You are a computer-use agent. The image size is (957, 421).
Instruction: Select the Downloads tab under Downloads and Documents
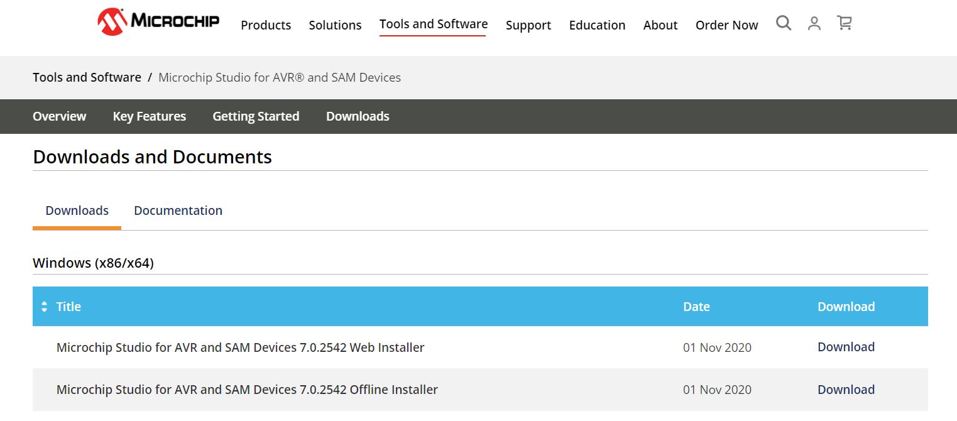point(77,210)
